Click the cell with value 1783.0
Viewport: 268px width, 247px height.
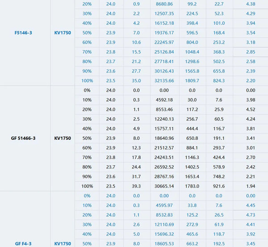[192, 186]
